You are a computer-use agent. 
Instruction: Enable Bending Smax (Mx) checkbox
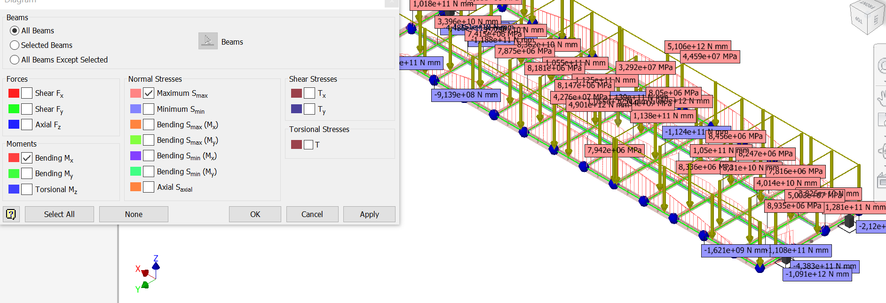tap(149, 124)
